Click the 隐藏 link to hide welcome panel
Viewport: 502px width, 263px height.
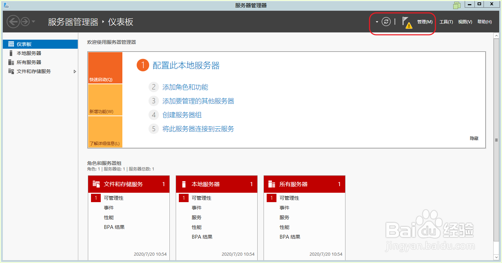[x=474, y=138]
